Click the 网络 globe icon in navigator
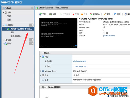This screenshot has width=130, height=98. [x=6, y=44]
